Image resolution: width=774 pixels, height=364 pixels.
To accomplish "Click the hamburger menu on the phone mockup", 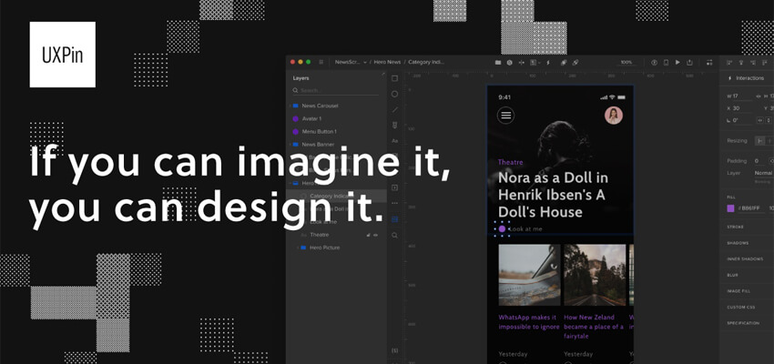I will pos(505,116).
